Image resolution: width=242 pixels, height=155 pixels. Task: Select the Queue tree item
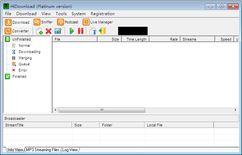pyautogui.click(x=24, y=64)
